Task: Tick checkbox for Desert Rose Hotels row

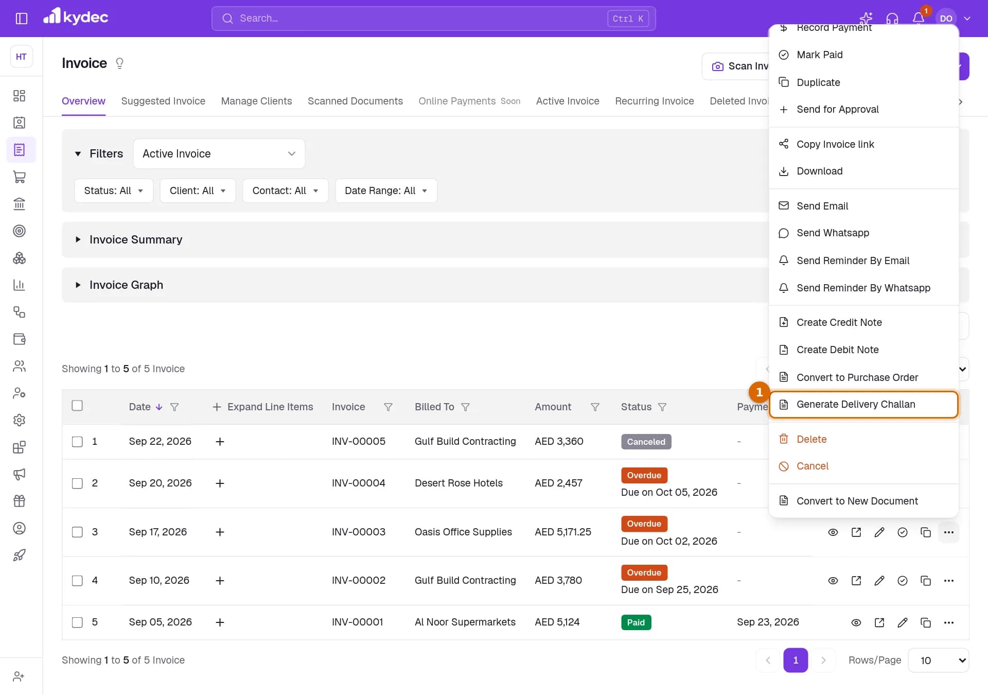Action: pos(77,483)
